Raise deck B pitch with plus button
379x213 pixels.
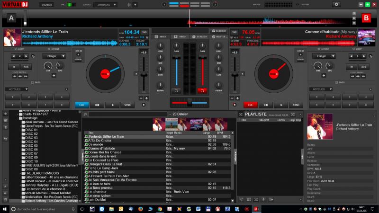(x=237, y=98)
